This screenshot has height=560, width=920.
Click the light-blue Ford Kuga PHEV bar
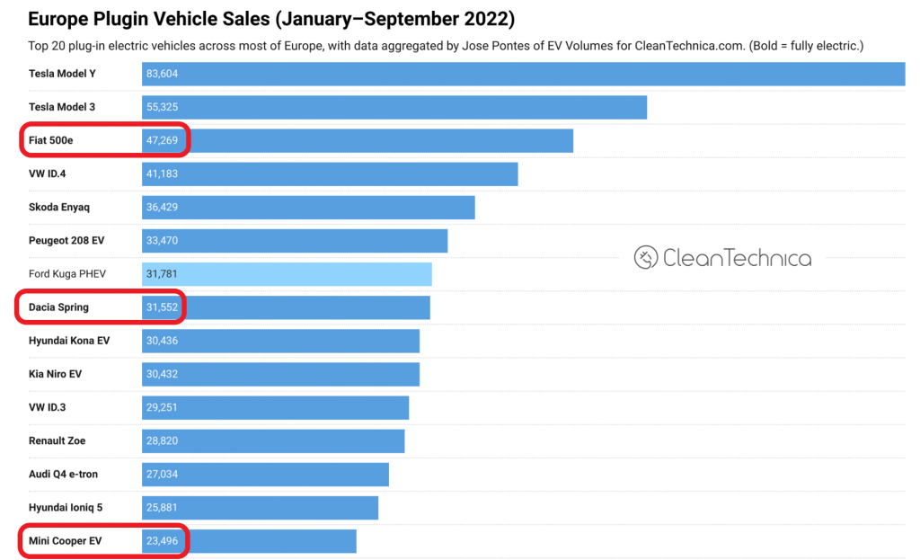pos(287,274)
